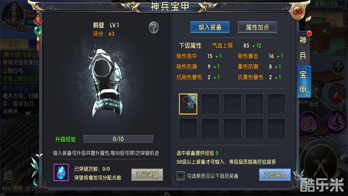Tick 勾选紫色及以下品质装备 checkbox
The width and height of the screenshot is (348, 196).
(x=181, y=176)
